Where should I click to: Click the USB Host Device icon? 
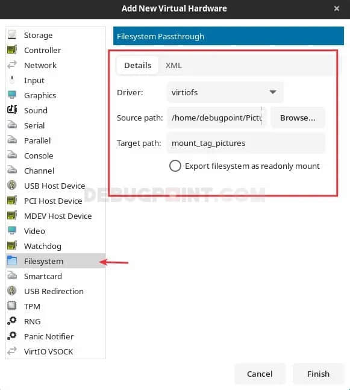pyautogui.click(x=12, y=185)
